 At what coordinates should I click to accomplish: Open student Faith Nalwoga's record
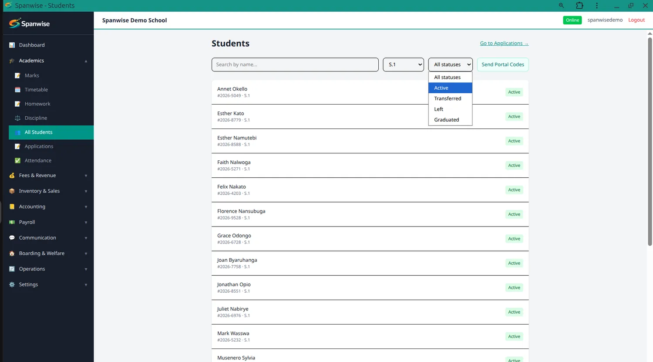pos(370,165)
